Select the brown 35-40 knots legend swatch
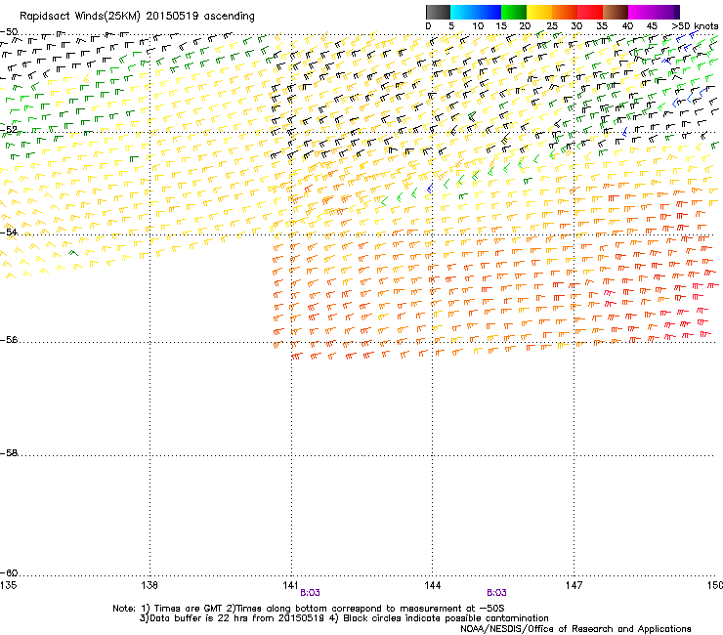This screenshot has height=635, width=723. coord(616,12)
